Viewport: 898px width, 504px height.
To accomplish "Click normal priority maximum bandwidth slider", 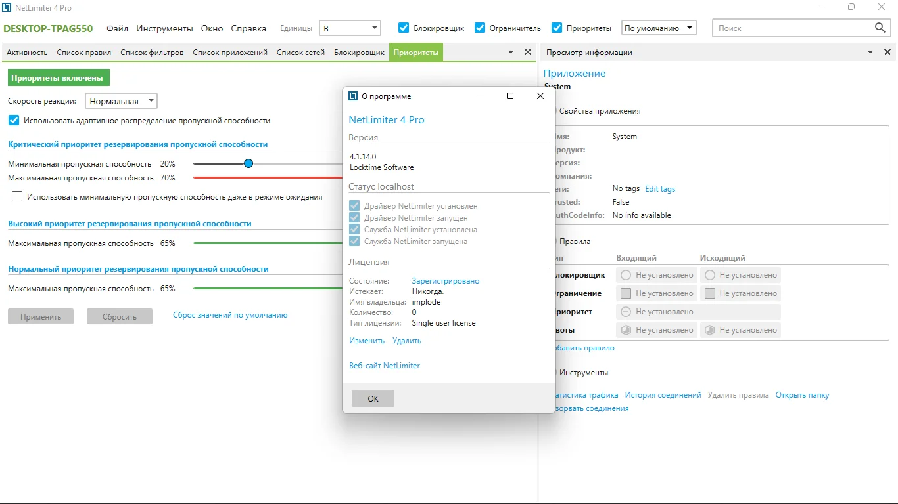I will coord(268,288).
